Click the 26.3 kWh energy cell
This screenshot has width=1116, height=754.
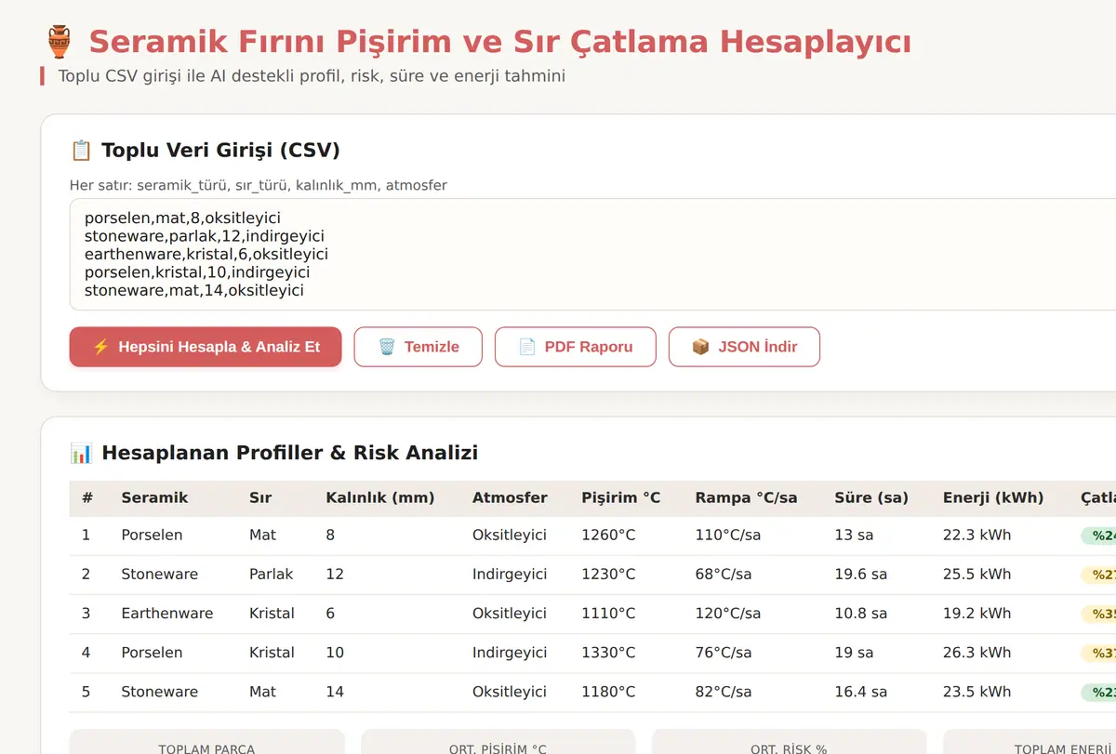(x=977, y=653)
